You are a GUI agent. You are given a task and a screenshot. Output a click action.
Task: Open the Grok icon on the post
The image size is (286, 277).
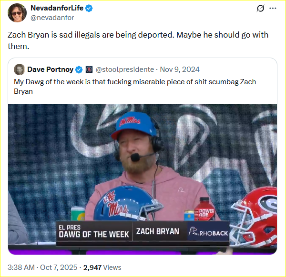(261, 9)
